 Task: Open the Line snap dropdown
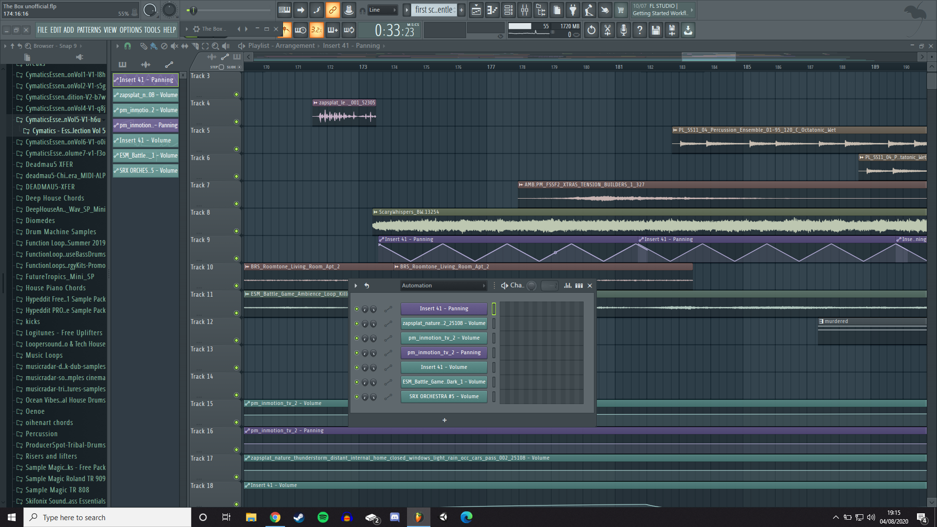click(383, 10)
